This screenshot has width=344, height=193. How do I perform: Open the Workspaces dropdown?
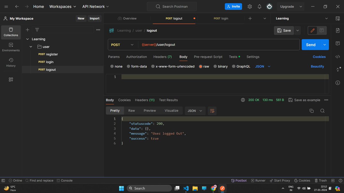point(62,6)
